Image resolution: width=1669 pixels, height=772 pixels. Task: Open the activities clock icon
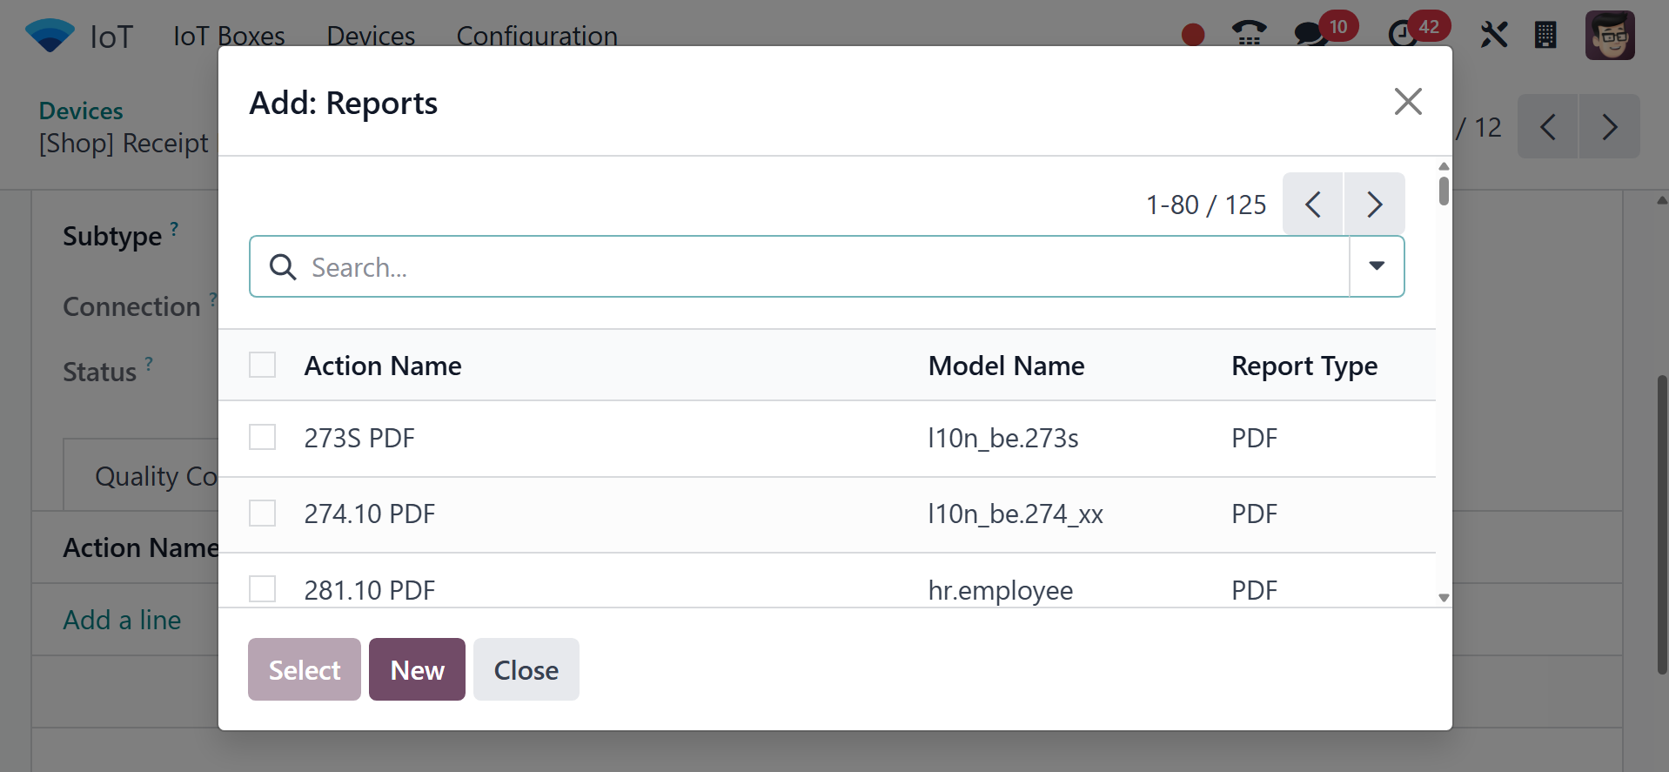pos(1402,35)
